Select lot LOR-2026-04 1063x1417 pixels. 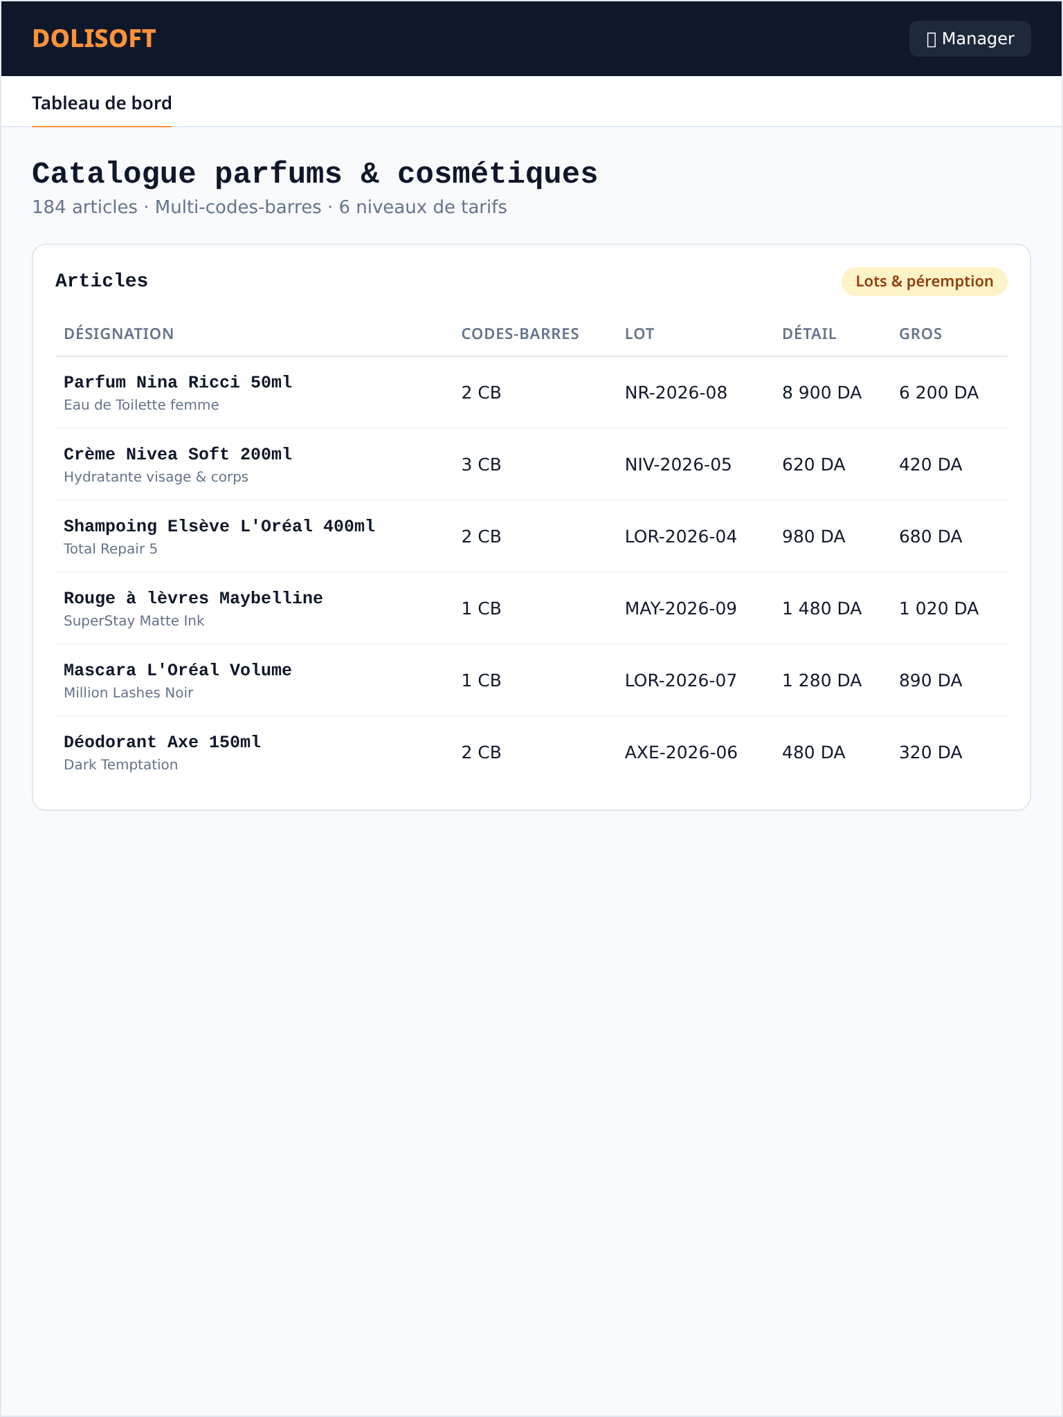(x=680, y=537)
